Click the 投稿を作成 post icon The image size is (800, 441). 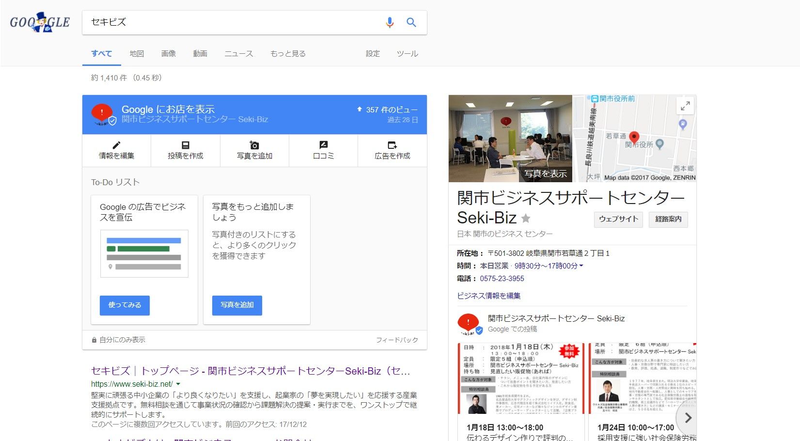click(x=185, y=145)
